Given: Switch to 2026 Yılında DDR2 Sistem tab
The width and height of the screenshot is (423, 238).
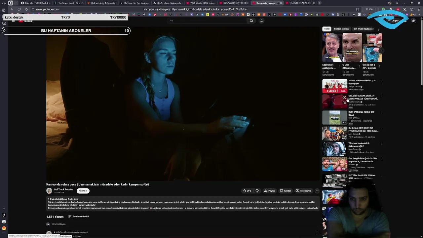Looking at the screenshot, I should [201, 3].
